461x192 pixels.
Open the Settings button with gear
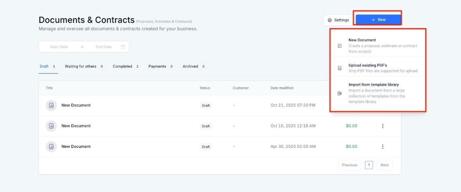click(338, 20)
